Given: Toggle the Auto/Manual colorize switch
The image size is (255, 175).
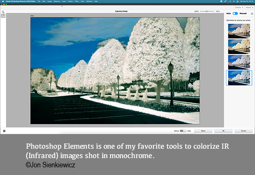Looking at the screenshot, I should pyautogui.click(x=235, y=14).
